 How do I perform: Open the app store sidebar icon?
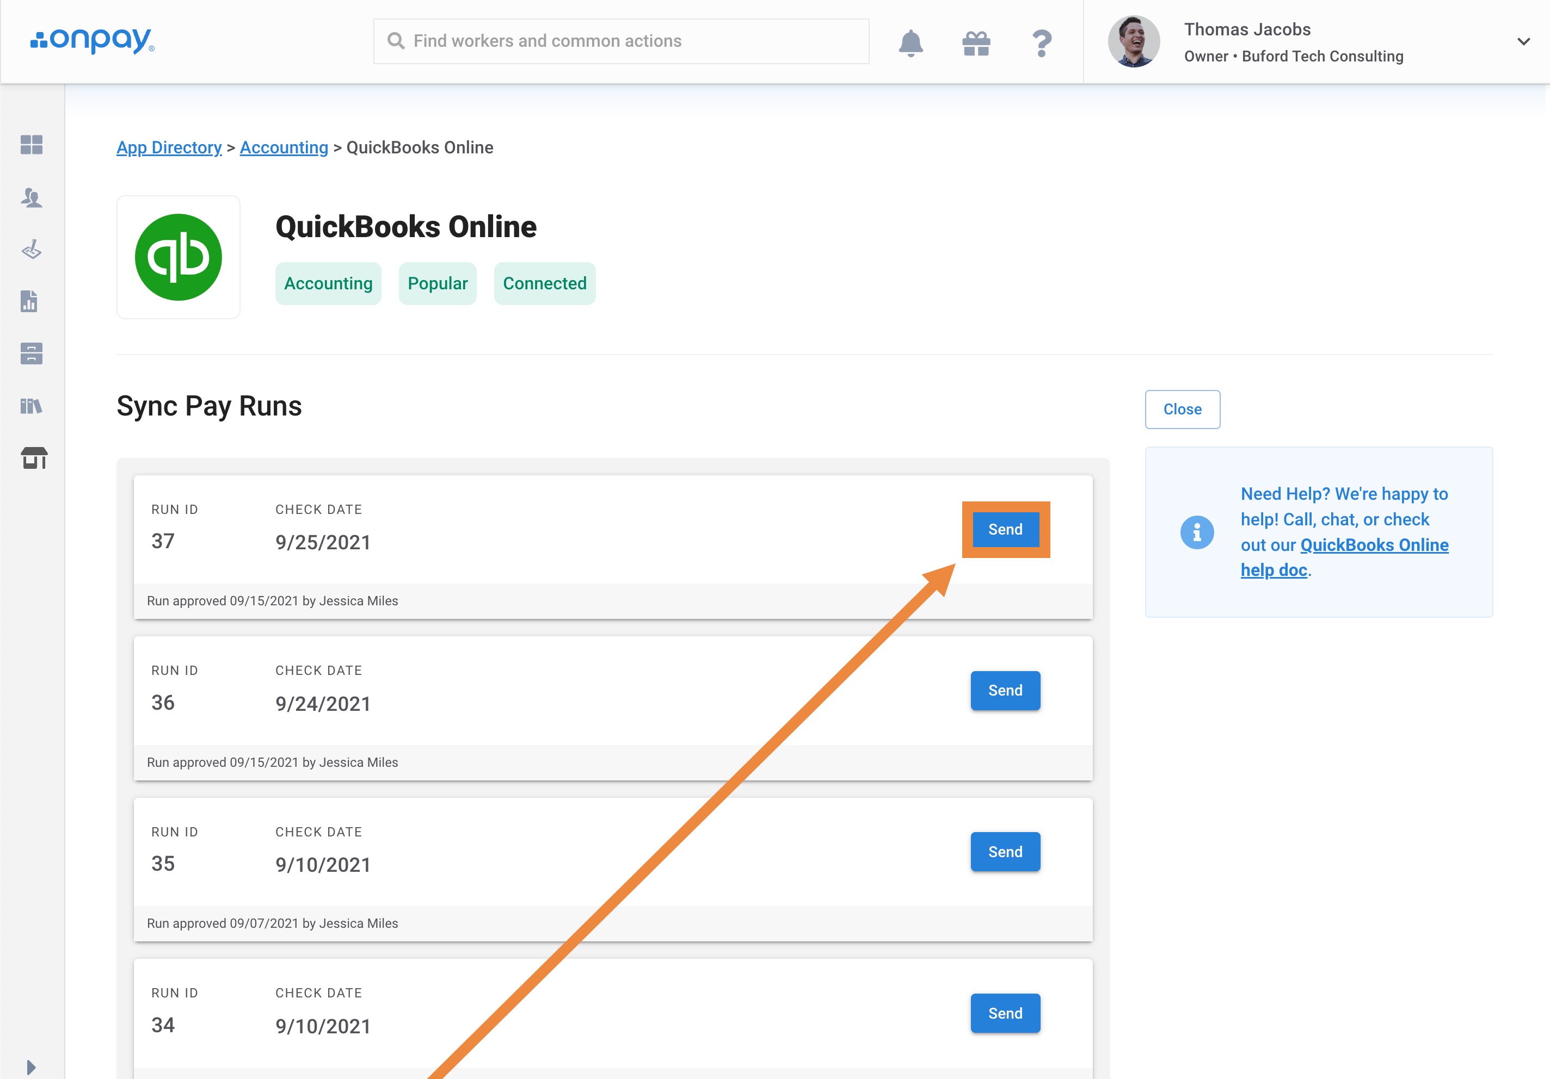(34, 457)
